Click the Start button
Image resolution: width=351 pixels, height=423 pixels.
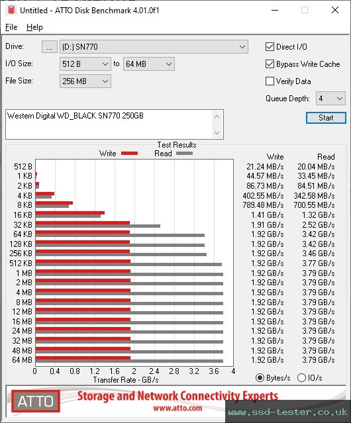(x=326, y=118)
